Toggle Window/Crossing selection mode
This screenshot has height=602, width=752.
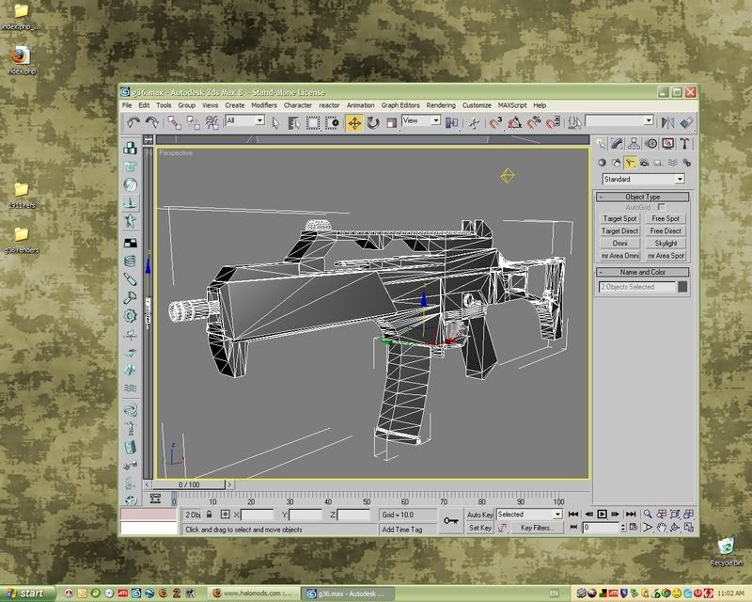tap(332, 123)
